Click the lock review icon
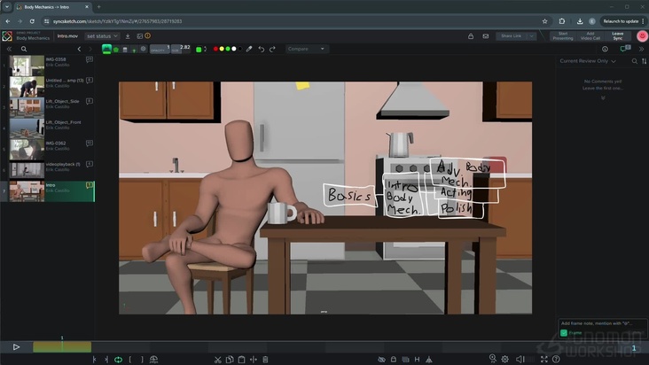Viewport: 649px width, 365px height. (x=470, y=36)
